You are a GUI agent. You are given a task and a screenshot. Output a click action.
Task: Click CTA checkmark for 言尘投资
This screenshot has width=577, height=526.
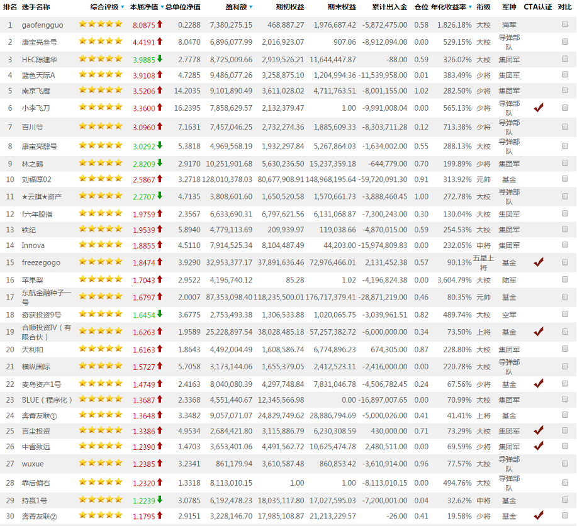(539, 430)
